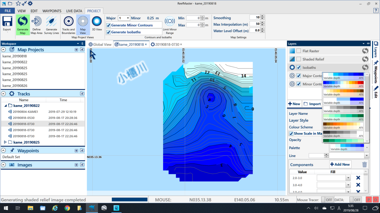Refresh the Flat Raster layer
Viewport: 380px width, 213px height.
tap(365, 51)
